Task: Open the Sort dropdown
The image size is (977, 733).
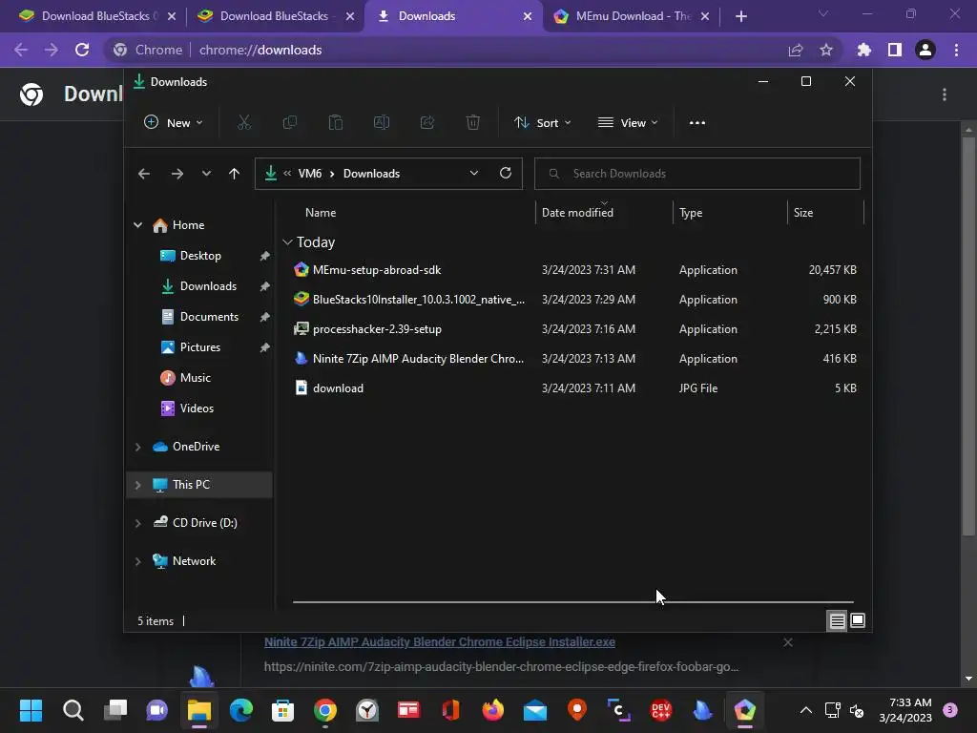Action: tap(542, 123)
